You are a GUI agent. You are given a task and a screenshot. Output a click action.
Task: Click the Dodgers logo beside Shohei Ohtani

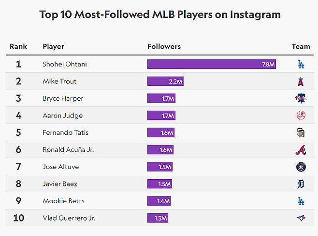(x=301, y=64)
